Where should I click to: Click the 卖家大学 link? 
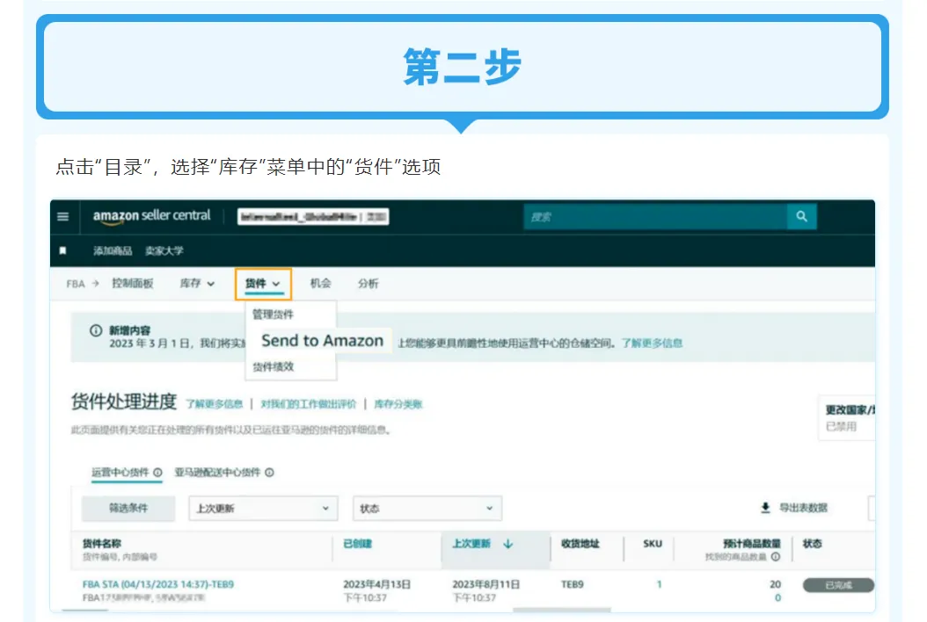tap(164, 250)
